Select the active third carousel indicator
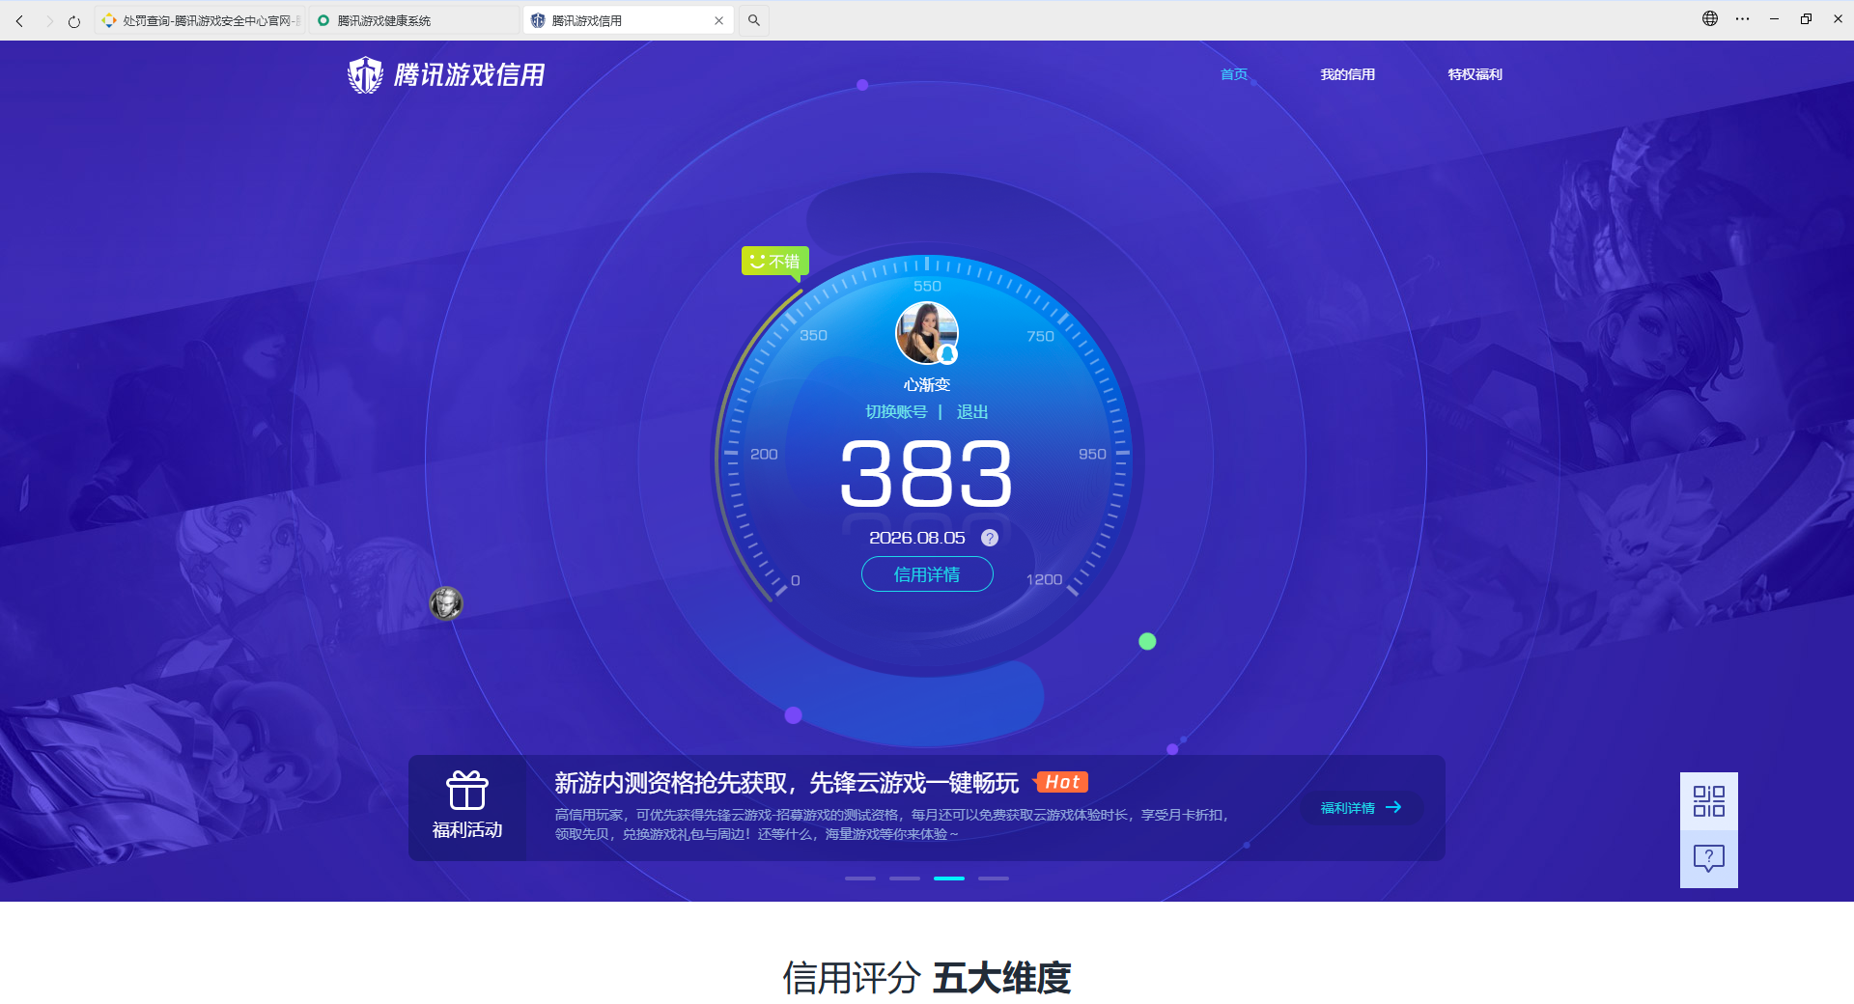Image resolution: width=1854 pixels, height=1004 pixels. pyautogui.click(x=949, y=878)
